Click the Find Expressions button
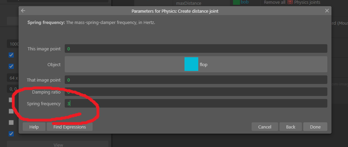The height and width of the screenshot is (147, 348). tap(70, 127)
